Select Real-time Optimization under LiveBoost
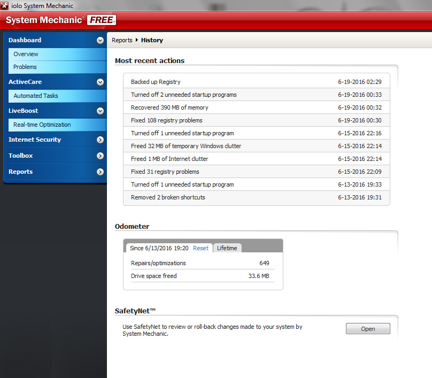This screenshot has width=432, height=378. 41,125
